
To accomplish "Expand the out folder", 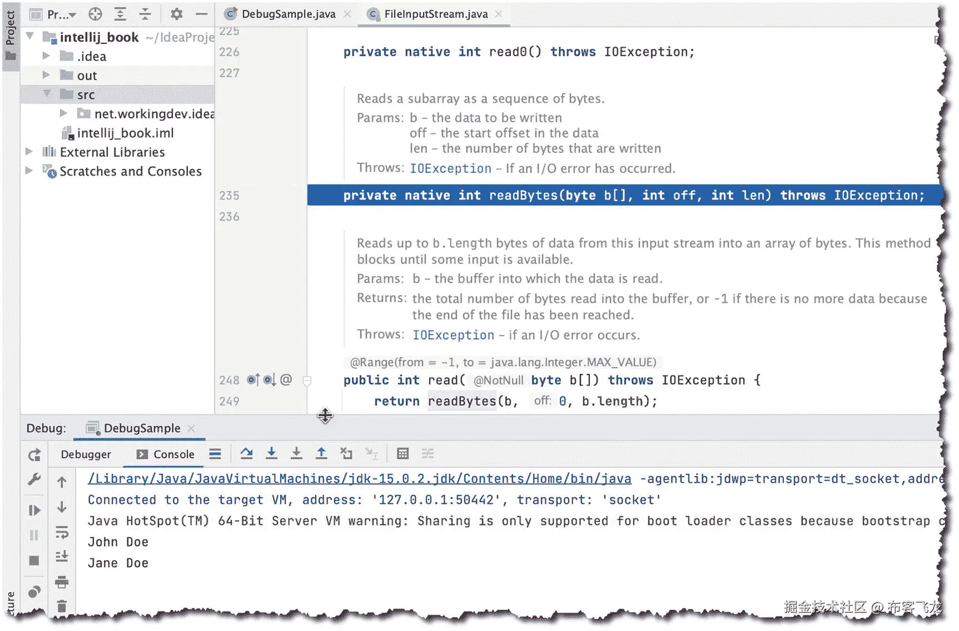I will 47,75.
